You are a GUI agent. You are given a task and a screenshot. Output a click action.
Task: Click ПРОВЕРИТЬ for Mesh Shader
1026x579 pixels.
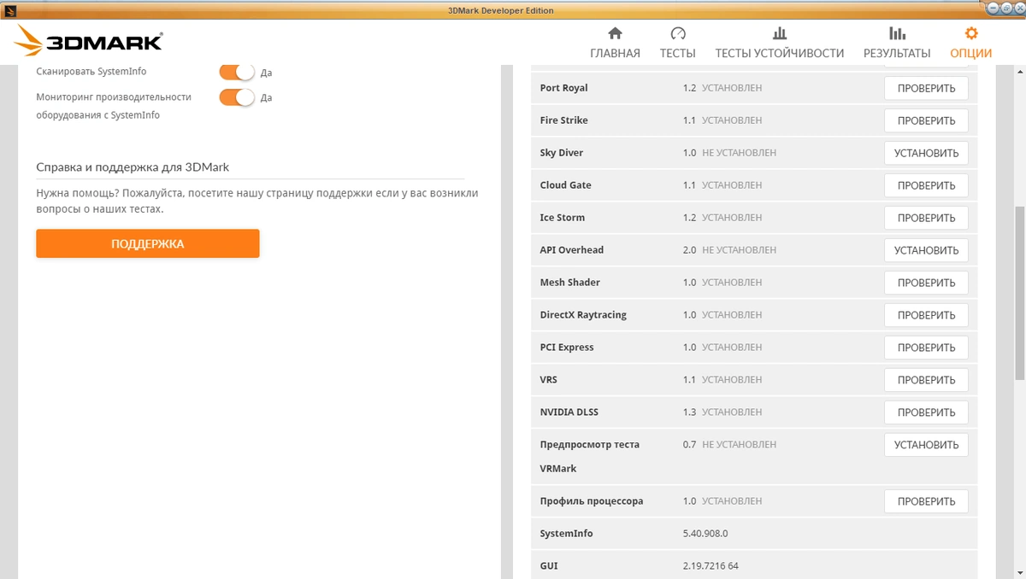(x=926, y=283)
